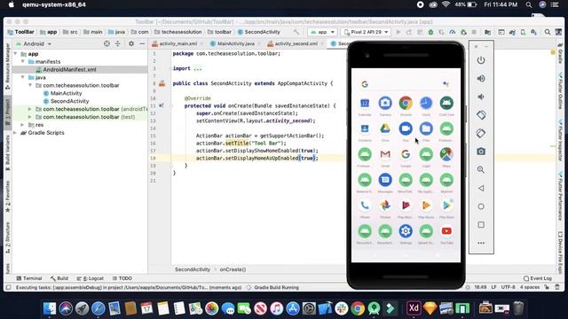Screen dimensions: 568x319
Task: Open the app run configuration dropdown
Action: (322, 32)
